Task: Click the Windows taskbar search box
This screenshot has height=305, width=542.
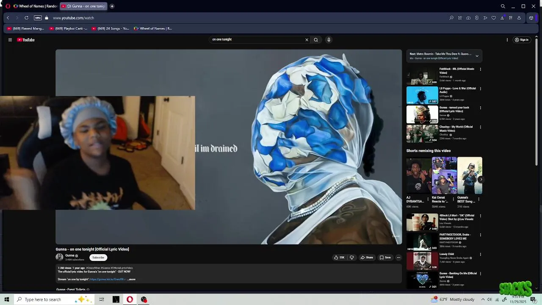Action: [x=54, y=299]
